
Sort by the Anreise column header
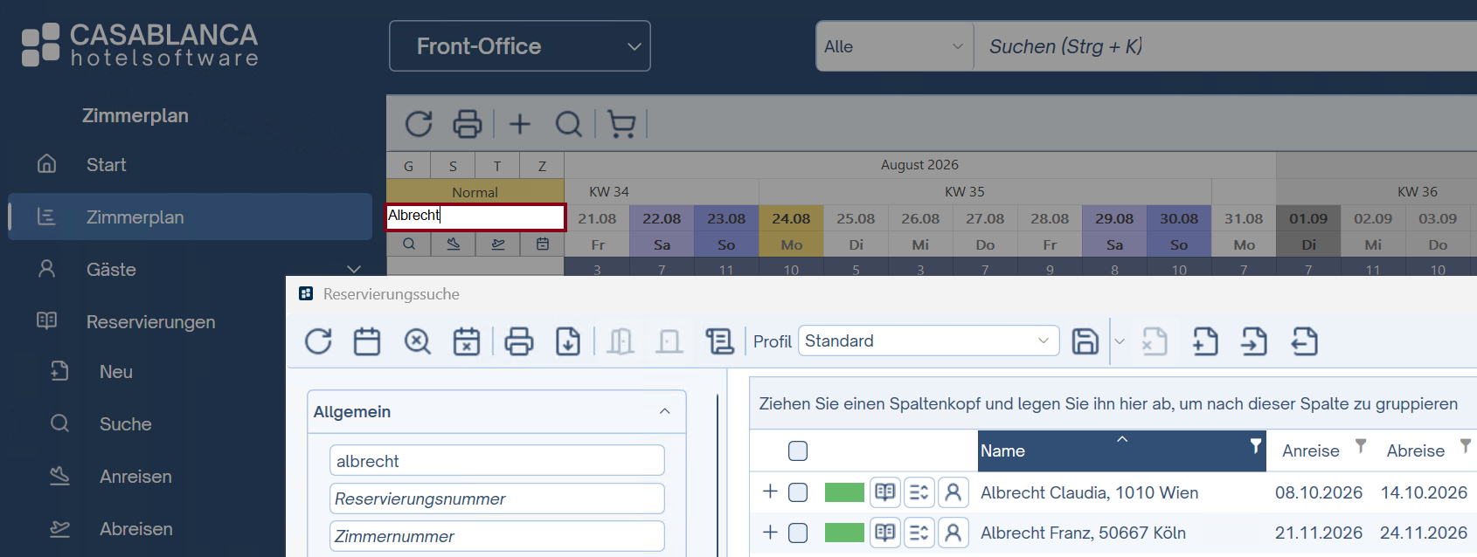point(1311,450)
